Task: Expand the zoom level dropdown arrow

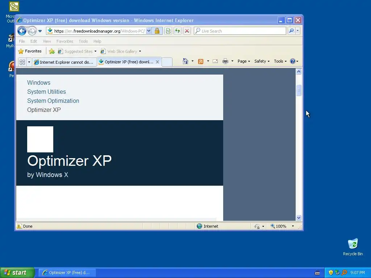Action: pyautogui.click(x=293, y=226)
